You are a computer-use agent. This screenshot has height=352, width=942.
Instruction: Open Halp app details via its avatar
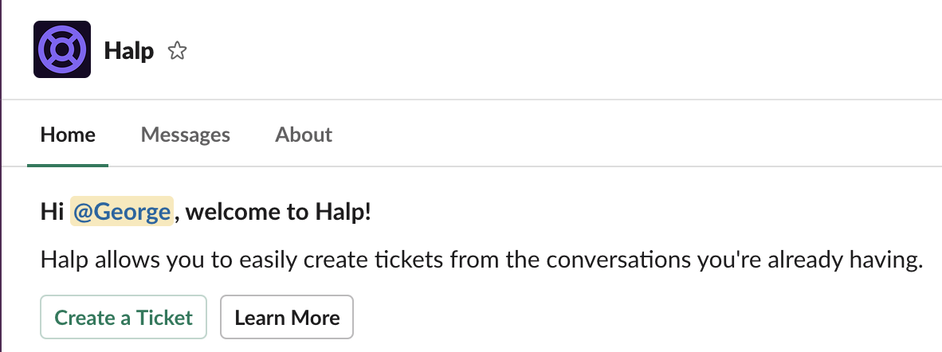pos(62,49)
